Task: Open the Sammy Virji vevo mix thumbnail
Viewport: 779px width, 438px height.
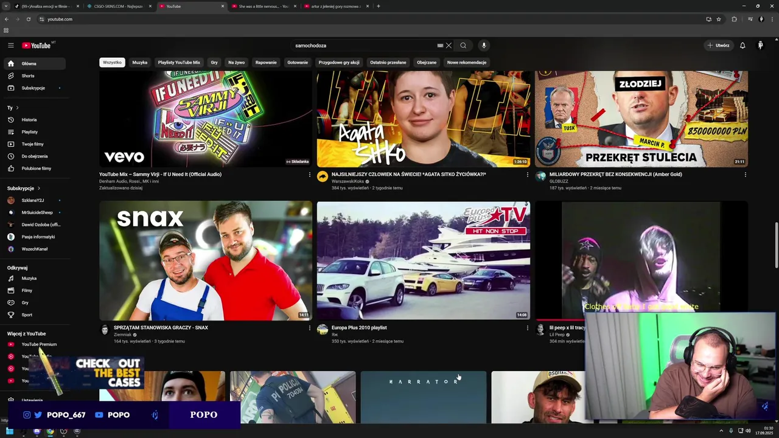Action: pyautogui.click(x=206, y=119)
